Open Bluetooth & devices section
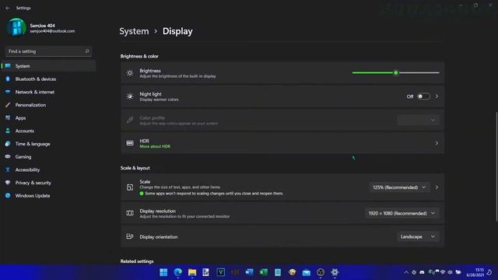Screen dimensions: 498x280 click(48, 79)
